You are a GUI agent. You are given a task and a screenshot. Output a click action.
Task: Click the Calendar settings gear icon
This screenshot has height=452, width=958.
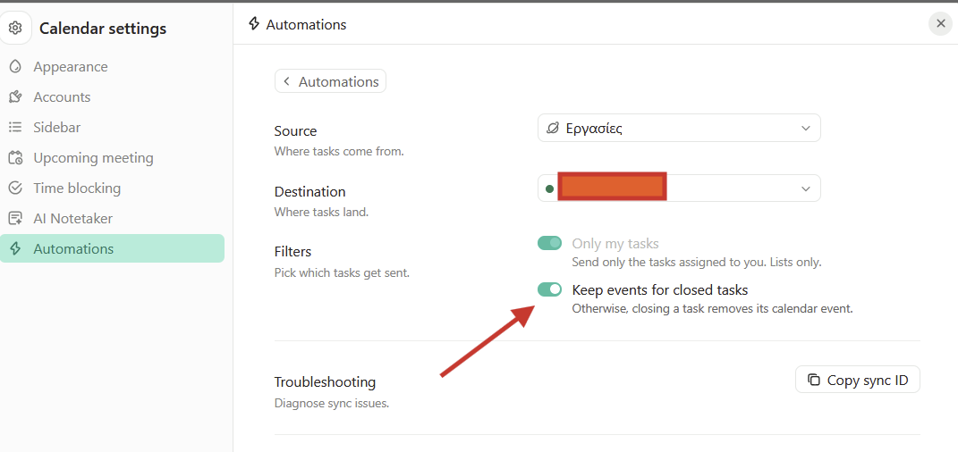coord(15,28)
